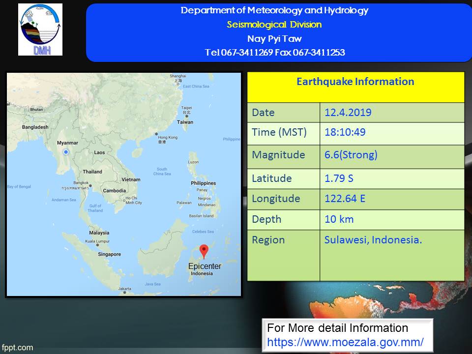Click the blue dot in Myanmar
472x354 pixels.
coord(66,152)
